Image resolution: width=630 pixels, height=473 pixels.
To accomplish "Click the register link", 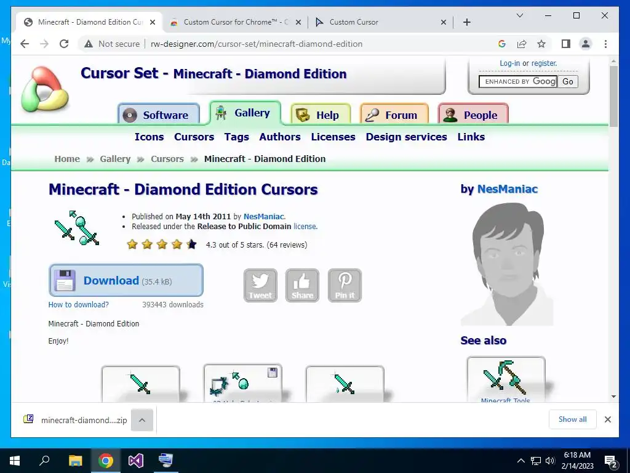I will pos(544,63).
